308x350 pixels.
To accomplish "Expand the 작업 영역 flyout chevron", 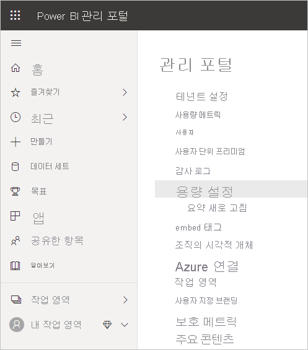I will (125, 300).
